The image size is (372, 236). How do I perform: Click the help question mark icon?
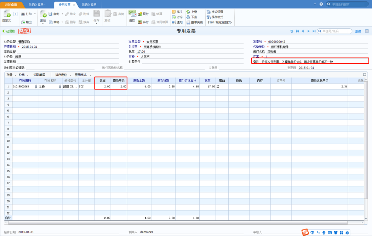coord(321,4)
